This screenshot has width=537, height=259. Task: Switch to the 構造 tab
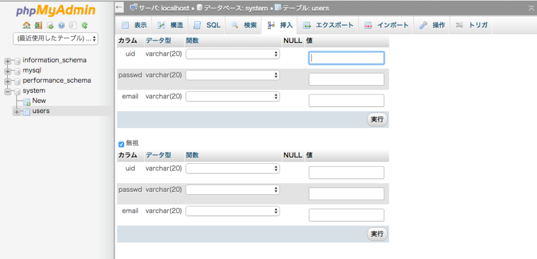click(x=170, y=26)
